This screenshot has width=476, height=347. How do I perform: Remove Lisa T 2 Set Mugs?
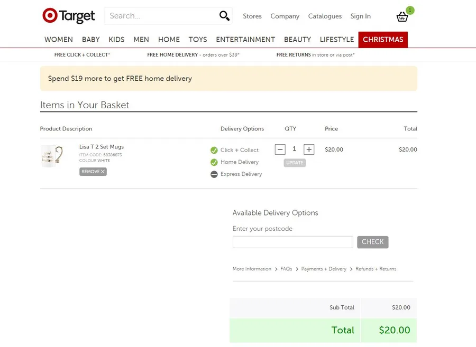coord(93,172)
